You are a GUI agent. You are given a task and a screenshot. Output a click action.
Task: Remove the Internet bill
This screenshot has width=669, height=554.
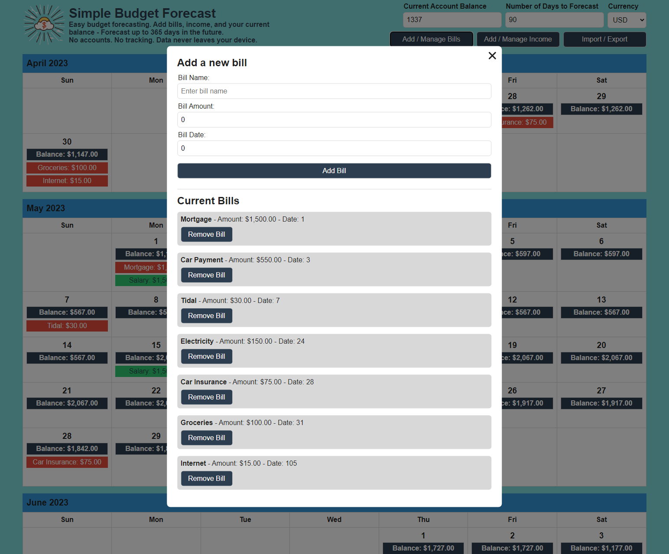207,478
